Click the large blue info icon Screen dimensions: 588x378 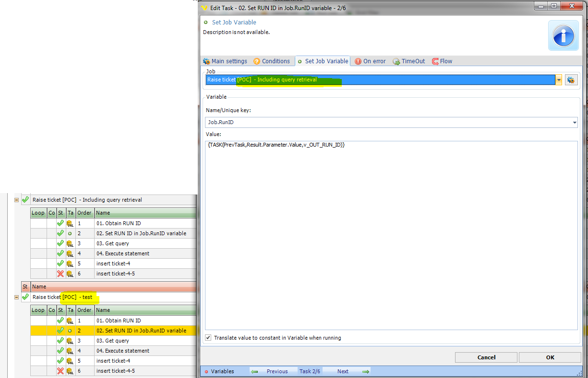point(563,35)
